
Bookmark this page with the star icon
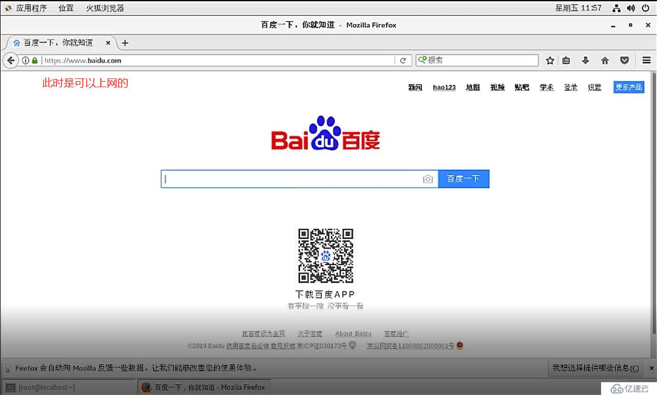click(x=550, y=60)
